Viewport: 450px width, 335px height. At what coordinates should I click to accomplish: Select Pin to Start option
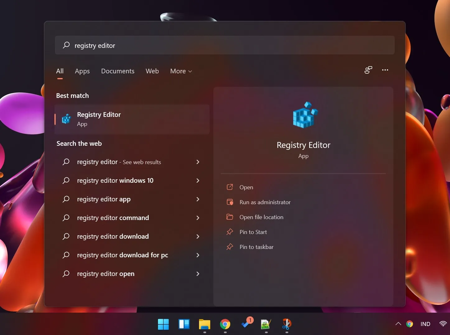[x=253, y=232]
